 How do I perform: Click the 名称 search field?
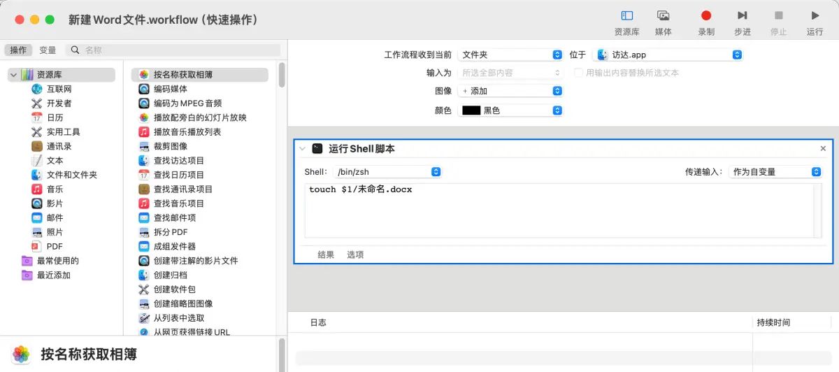pos(178,50)
